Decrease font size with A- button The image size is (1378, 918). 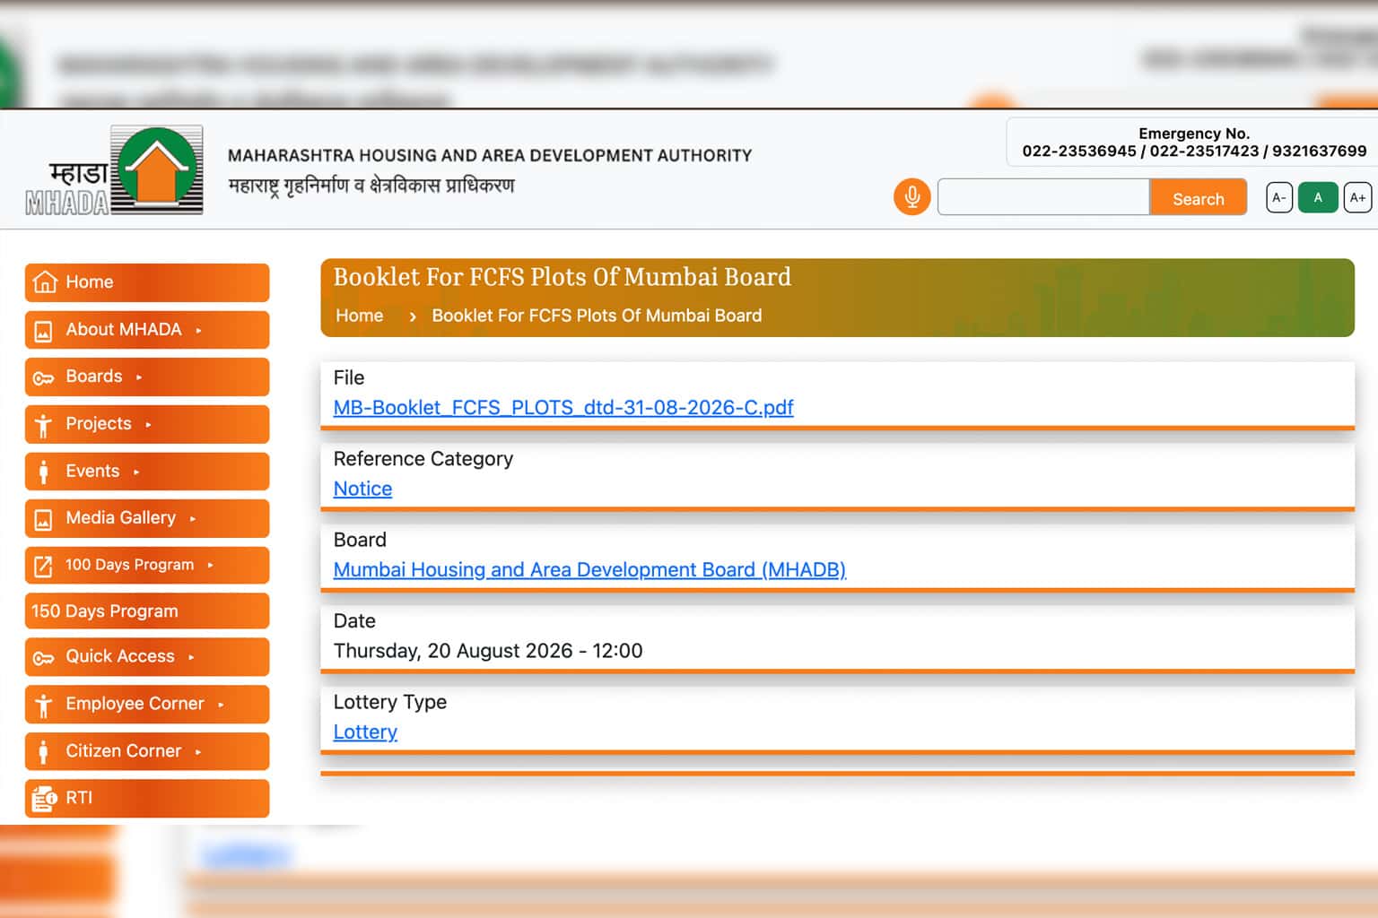1279,197
